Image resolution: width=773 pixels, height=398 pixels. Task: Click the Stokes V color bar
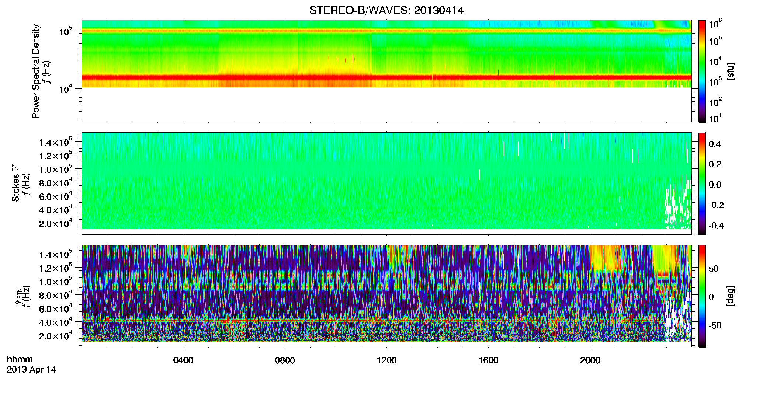click(x=701, y=184)
